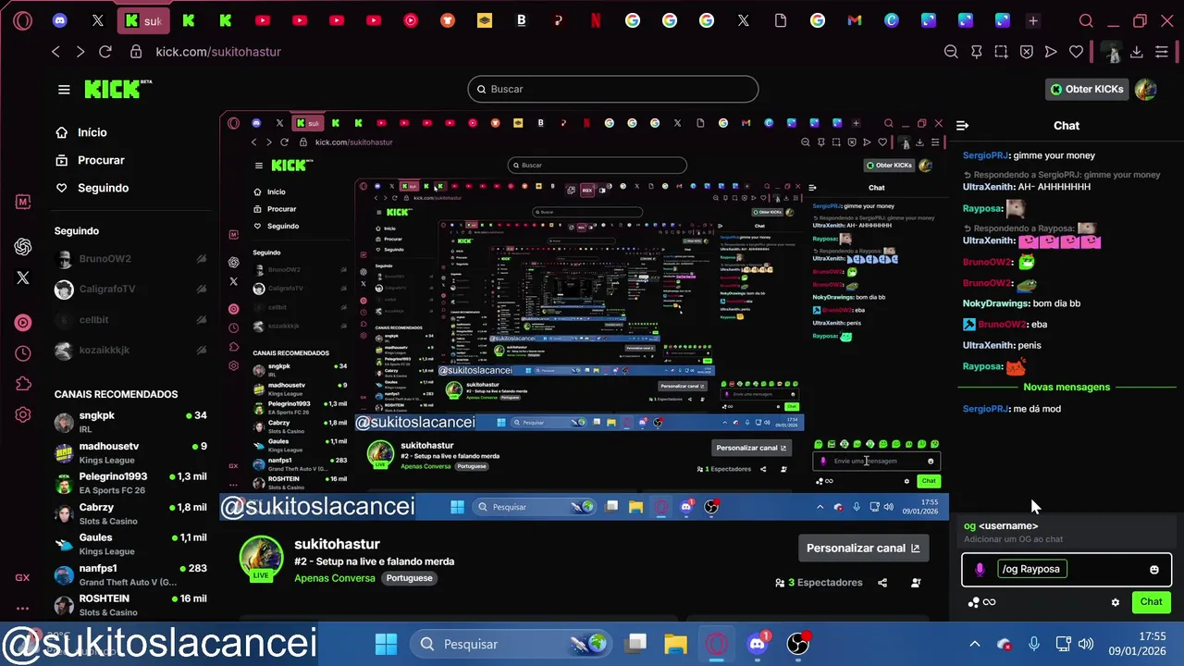Open recommended channel Gaules
Viewport: 1184px width, 666px height.
[129, 544]
